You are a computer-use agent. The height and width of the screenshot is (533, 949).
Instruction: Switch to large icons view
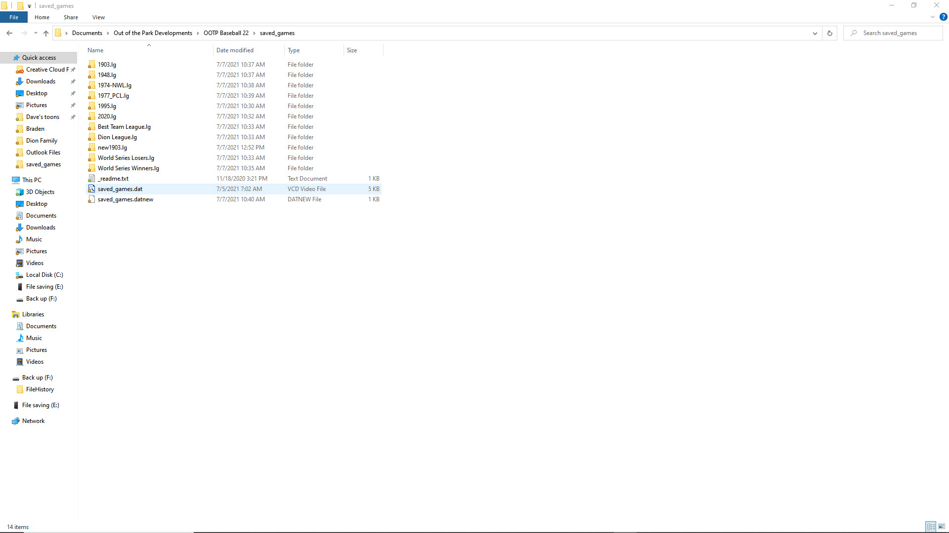tap(942, 527)
